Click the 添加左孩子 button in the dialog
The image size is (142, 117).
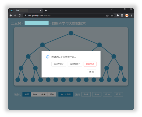59,64
